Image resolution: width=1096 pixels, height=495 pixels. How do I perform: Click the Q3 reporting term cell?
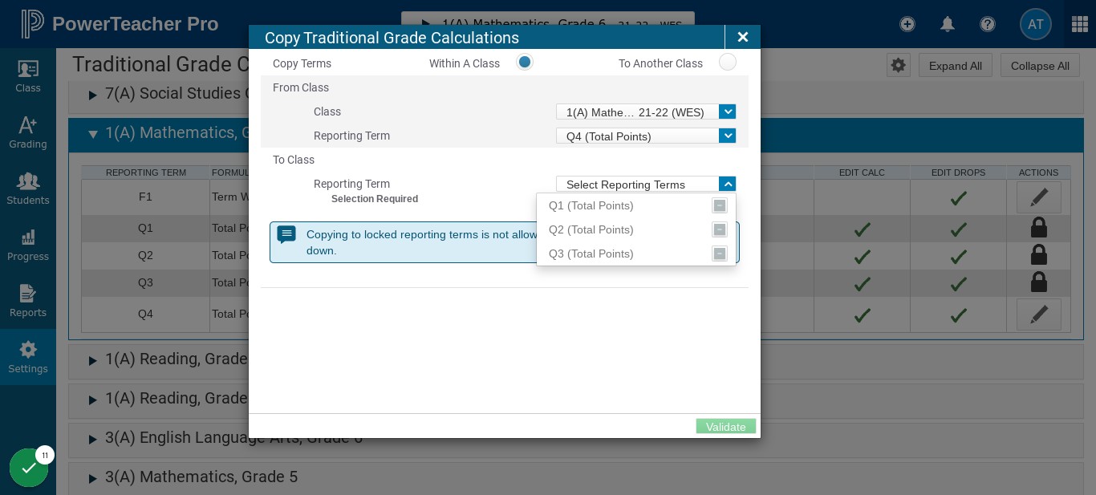pos(145,282)
